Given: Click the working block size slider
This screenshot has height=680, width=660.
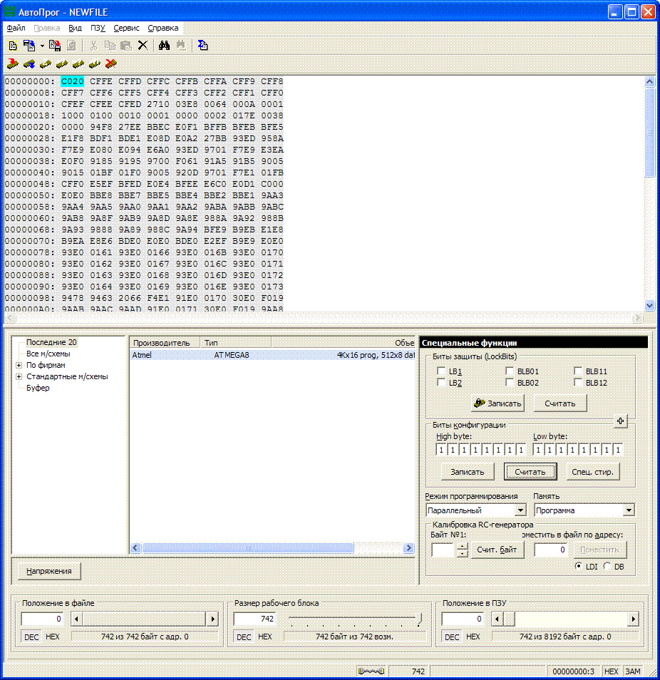Looking at the screenshot, I should coord(354,619).
